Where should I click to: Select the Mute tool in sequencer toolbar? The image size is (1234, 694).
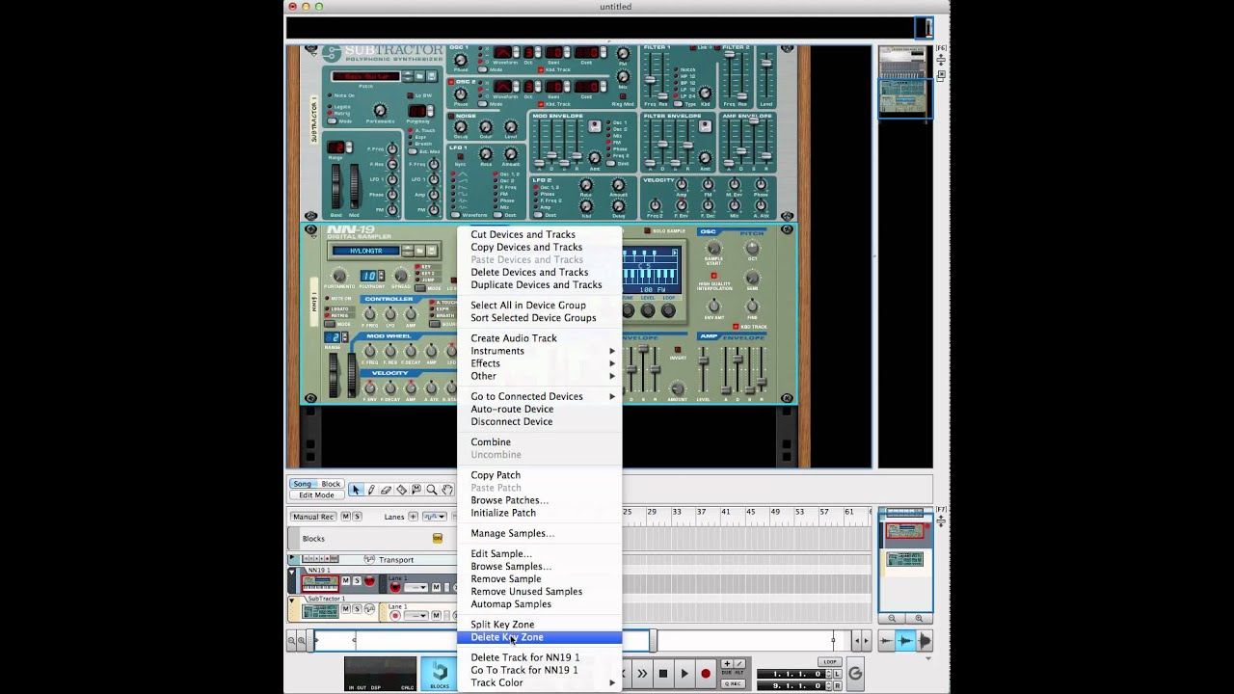pos(416,490)
